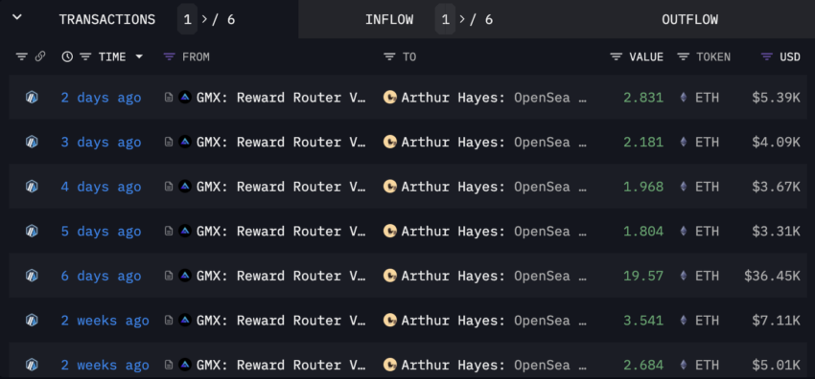The width and height of the screenshot is (815, 379).
Task: Toggle the TO column filter icon
Action: pos(389,57)
